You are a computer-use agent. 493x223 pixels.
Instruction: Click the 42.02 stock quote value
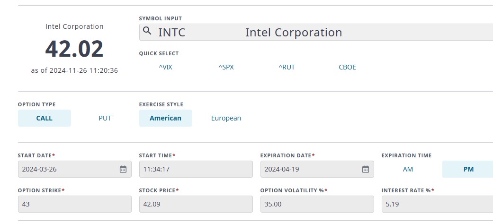(x=74, y=49)
